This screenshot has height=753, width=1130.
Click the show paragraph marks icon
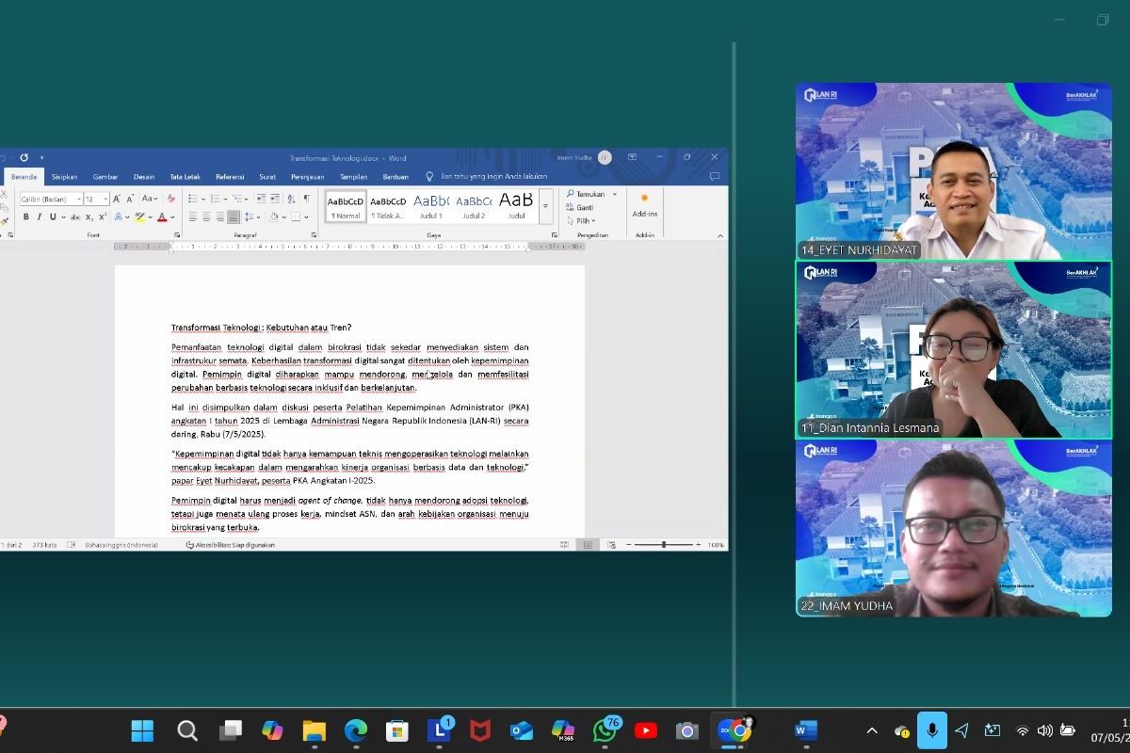tap(306, 199)
